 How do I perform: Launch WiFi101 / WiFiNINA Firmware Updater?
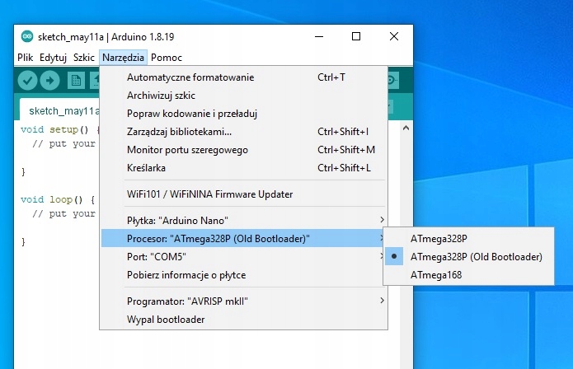[x=243, y=194]
